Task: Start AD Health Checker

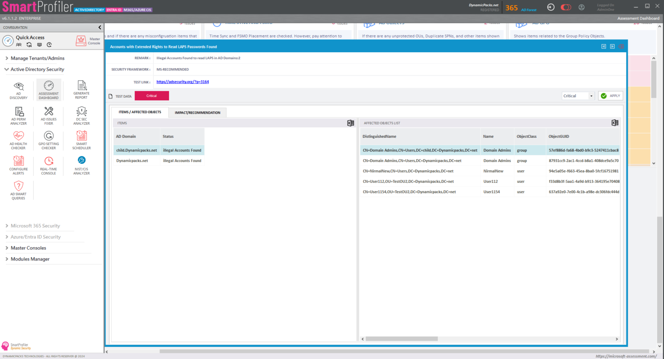Action: tap(19, 140)
